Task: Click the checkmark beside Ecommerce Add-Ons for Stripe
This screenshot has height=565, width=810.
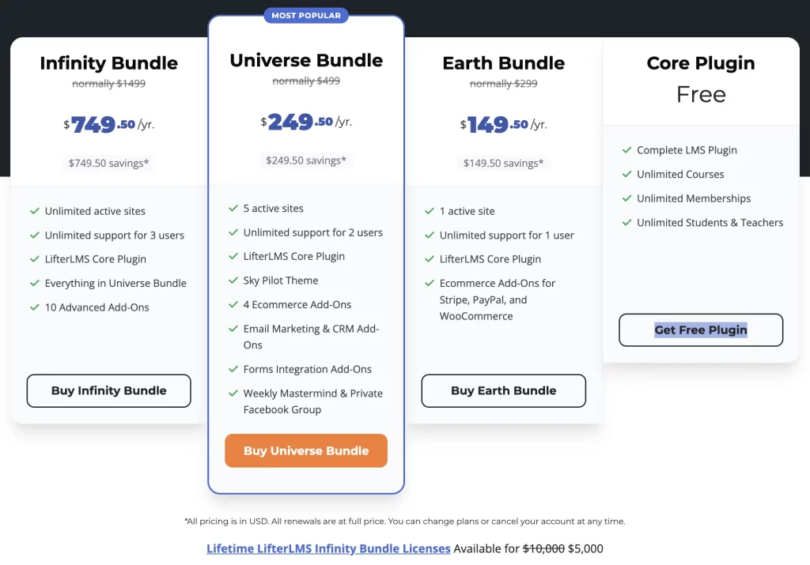Action: (x=430, y=283)
